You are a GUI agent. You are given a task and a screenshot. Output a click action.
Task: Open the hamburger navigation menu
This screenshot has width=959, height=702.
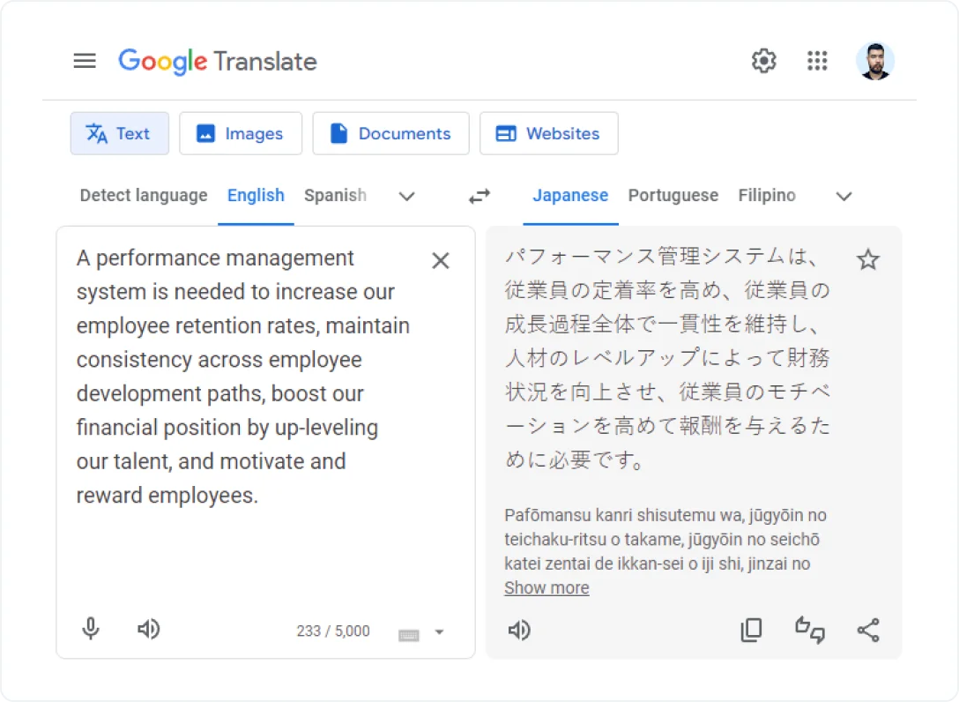(x=85, y=61)
